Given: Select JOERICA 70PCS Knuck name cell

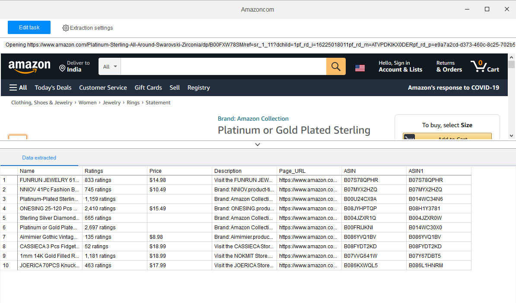Looking at the screenshot, I should [50, 265].
